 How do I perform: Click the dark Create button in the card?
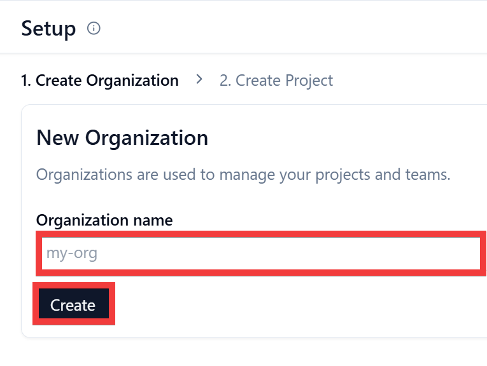coord(74,304)
